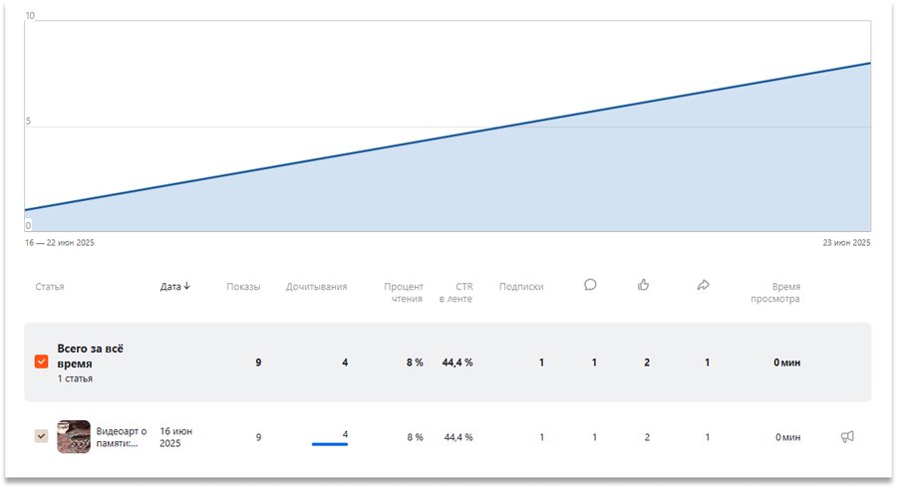Click the '16 июн 2025' date in article row

click(175, 437)
